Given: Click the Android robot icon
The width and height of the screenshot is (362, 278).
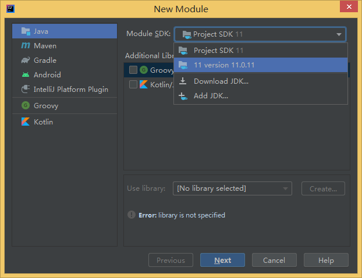Looking at the screenshot, I should click(x=26, y=74).
